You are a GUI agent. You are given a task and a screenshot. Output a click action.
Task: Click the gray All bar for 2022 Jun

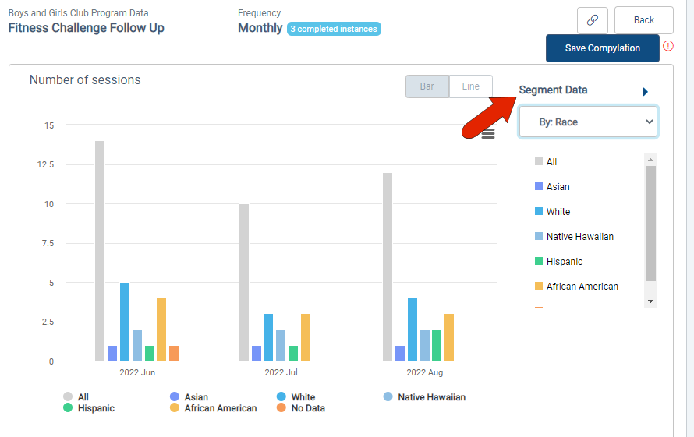click(100, 251)
